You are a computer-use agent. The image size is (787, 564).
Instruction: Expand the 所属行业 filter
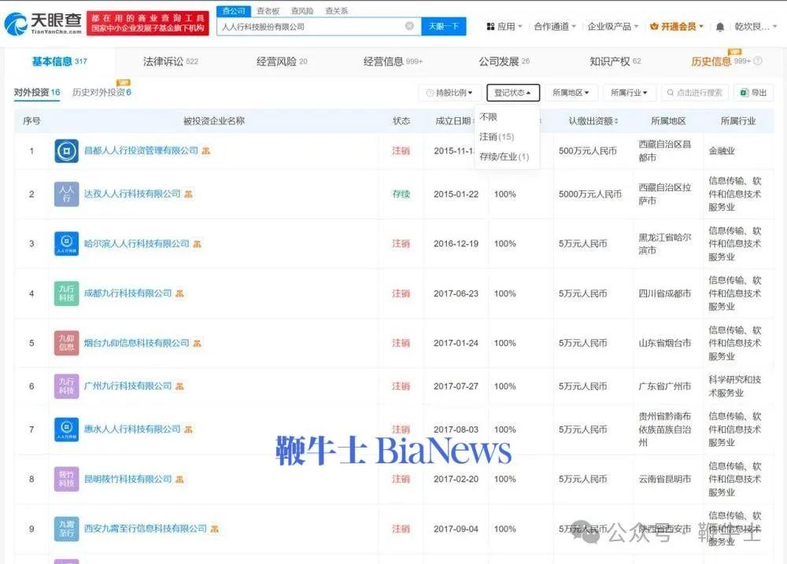click(629, 93)
